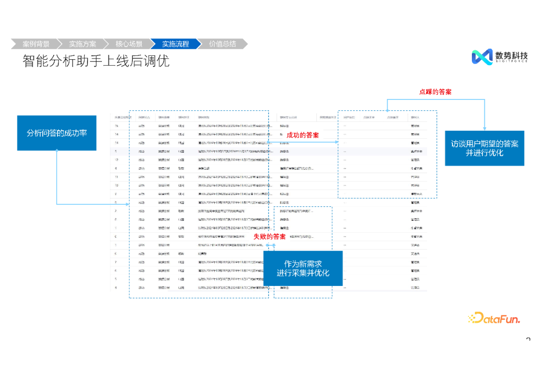Click the 访谈用户期望的答案并进行优化 box
Viewport: 537px width, 379px height.
(484, 148)
